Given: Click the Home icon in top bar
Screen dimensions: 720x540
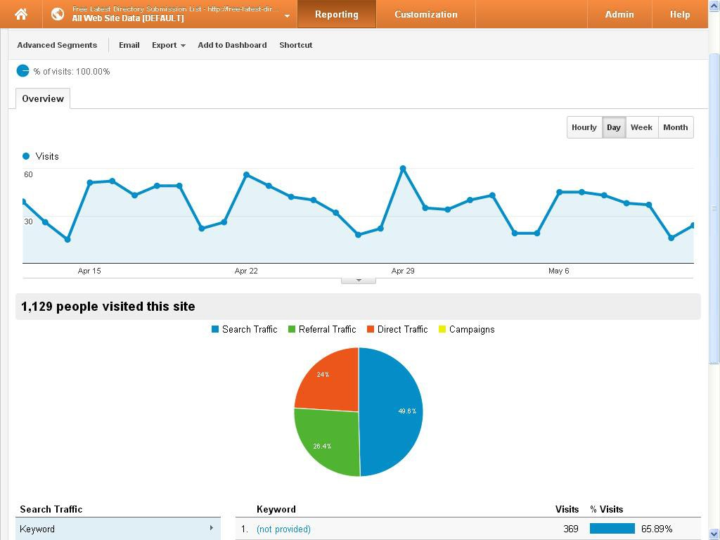Looking at the screenshot, I should pos(21,14).
